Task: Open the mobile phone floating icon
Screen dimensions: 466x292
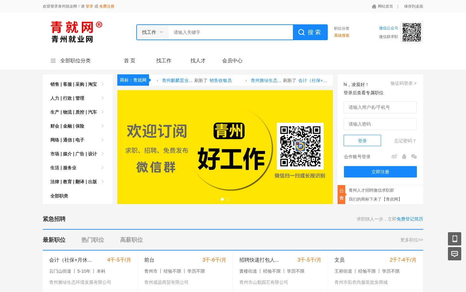Action: click(x=455, y=239)
